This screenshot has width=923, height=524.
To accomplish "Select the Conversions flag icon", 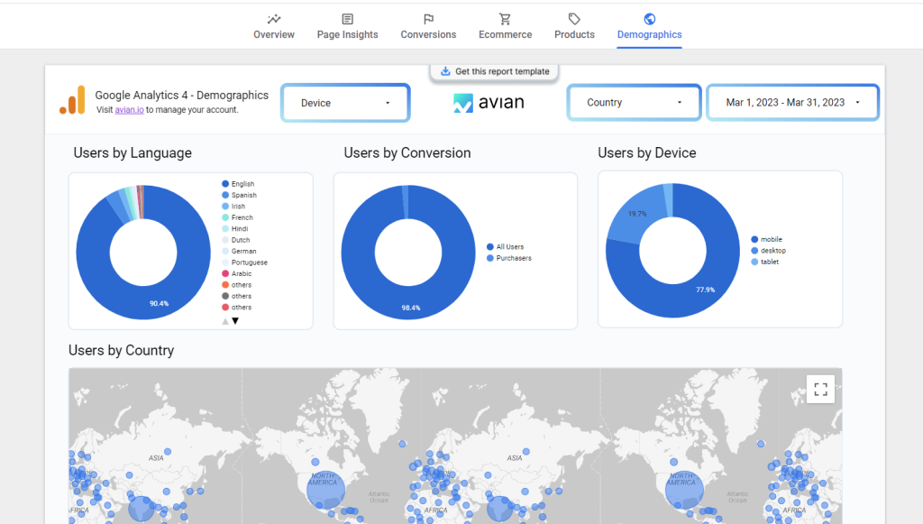I will point(428,18).
